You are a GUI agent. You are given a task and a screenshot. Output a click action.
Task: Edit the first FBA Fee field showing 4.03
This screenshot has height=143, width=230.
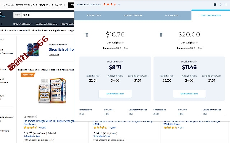pos(115,114)
